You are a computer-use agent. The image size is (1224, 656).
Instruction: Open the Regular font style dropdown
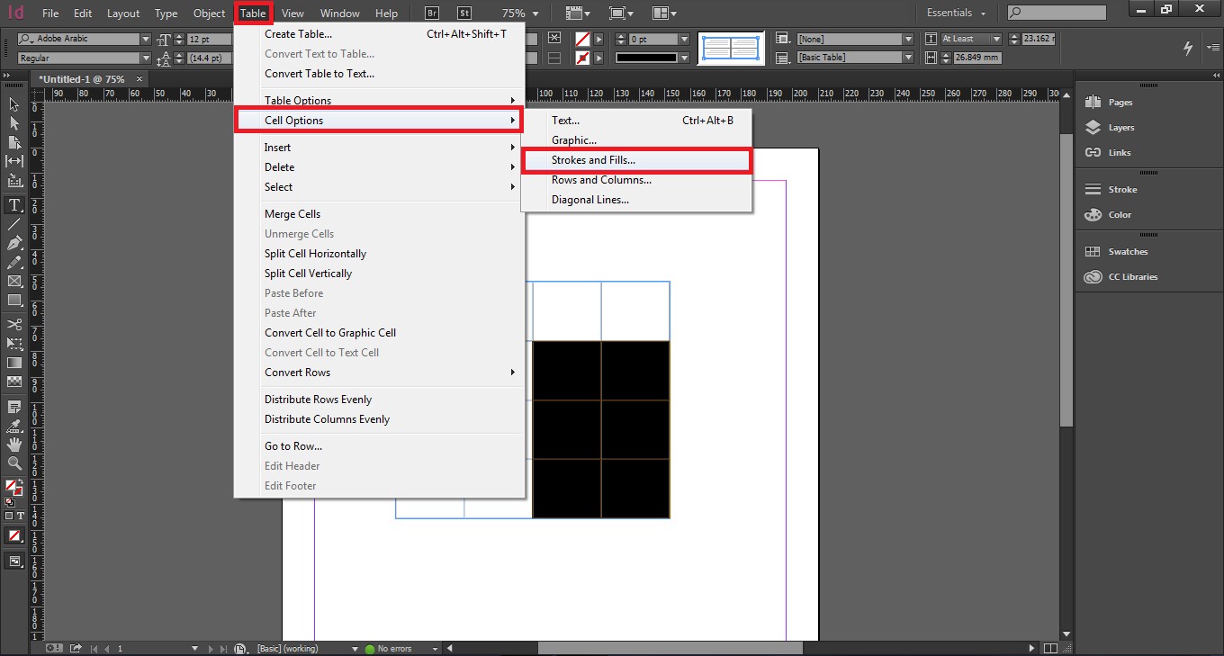146,58
